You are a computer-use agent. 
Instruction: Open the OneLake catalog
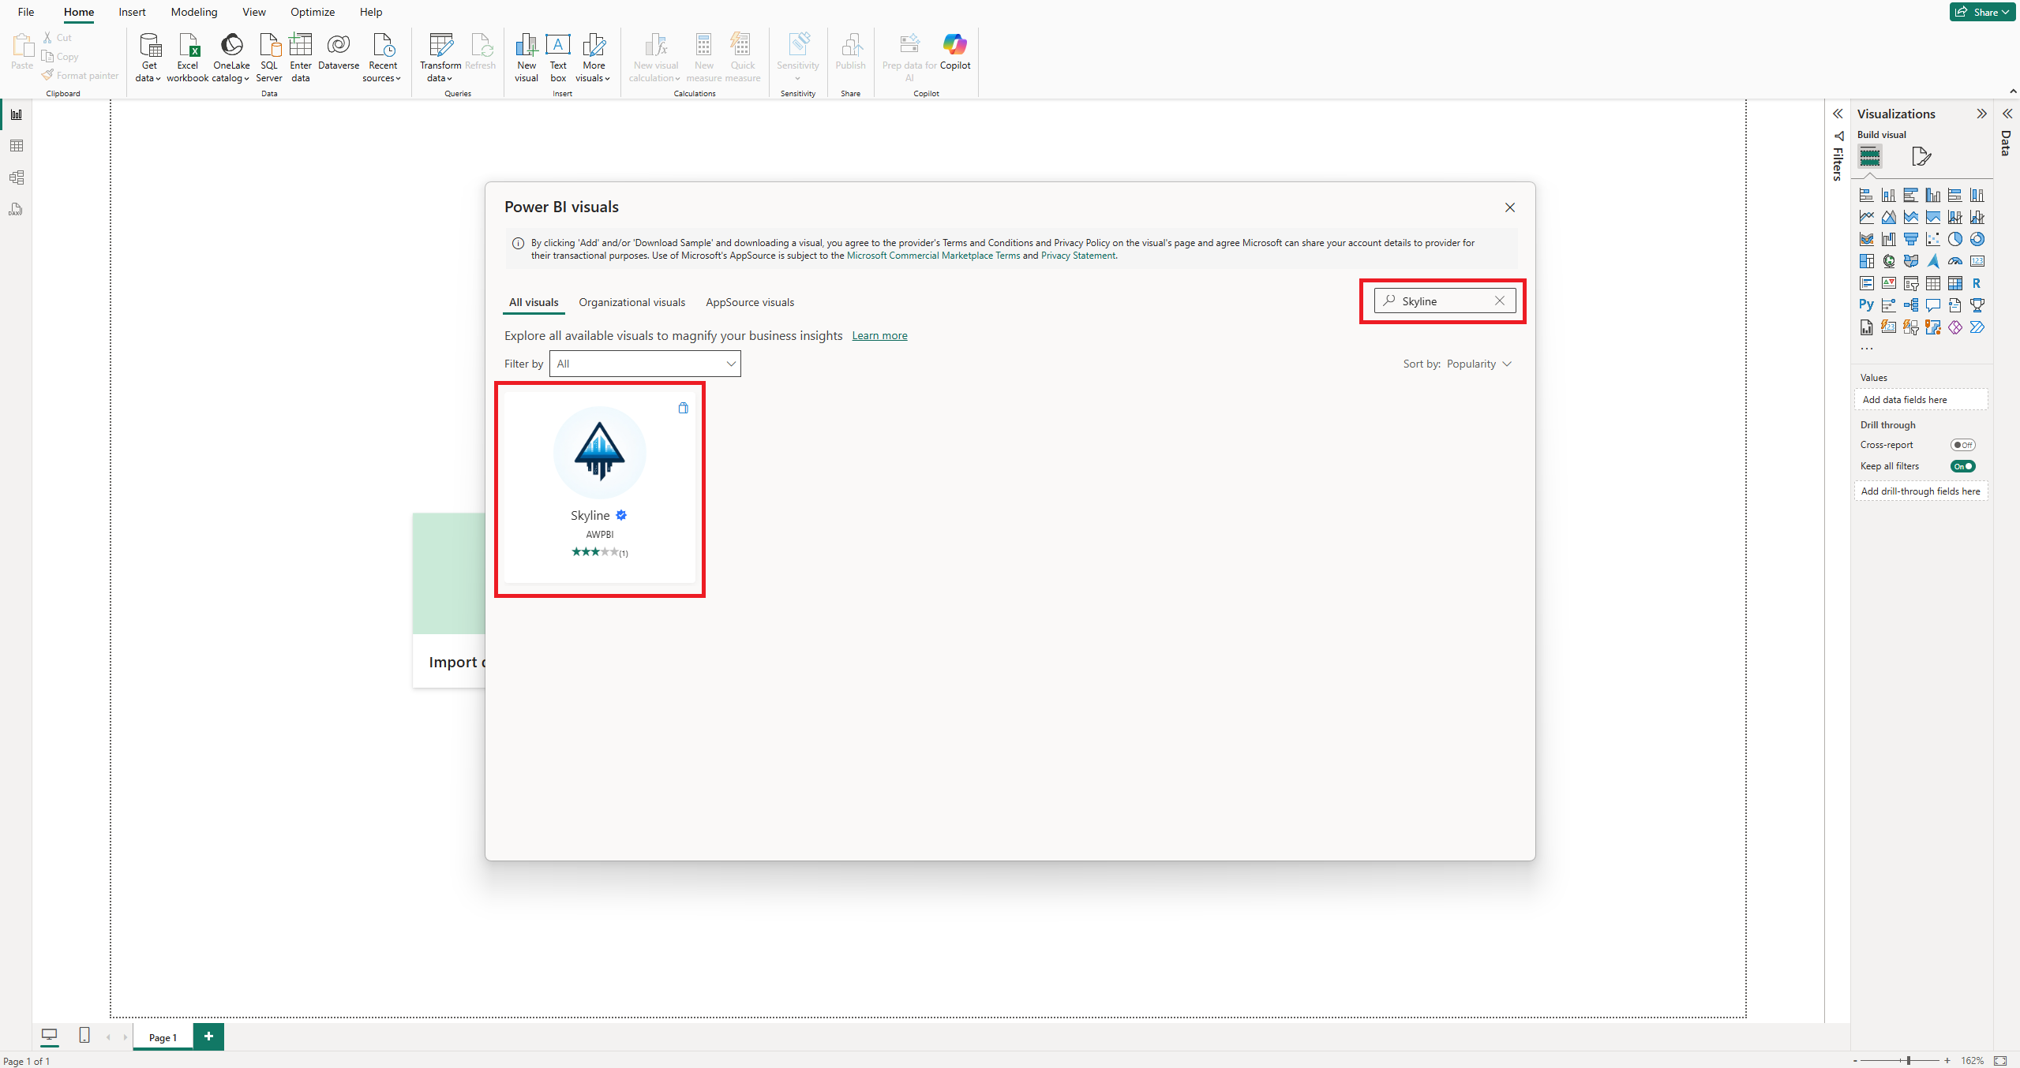pos(231,57)
